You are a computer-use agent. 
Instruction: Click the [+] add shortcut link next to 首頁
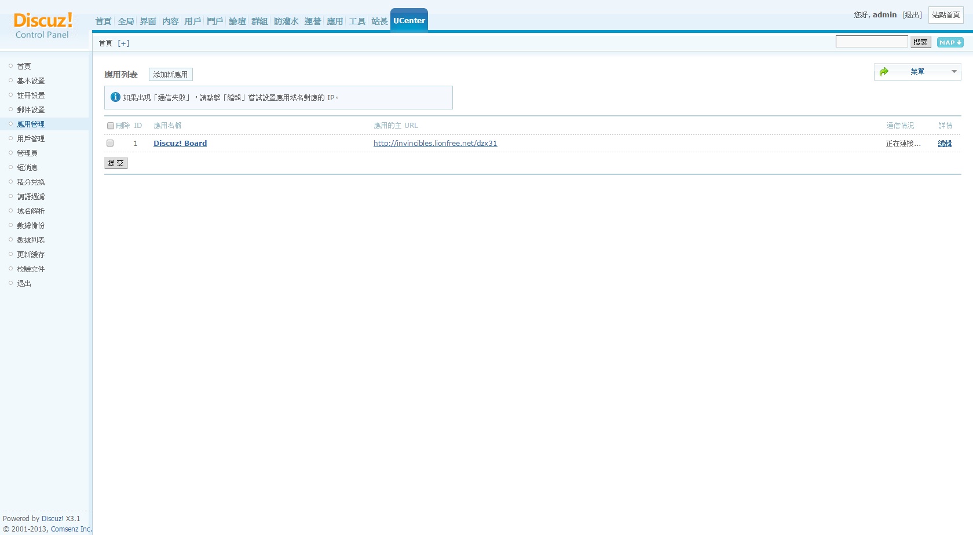pyautogui.click(x=123, y=43)
